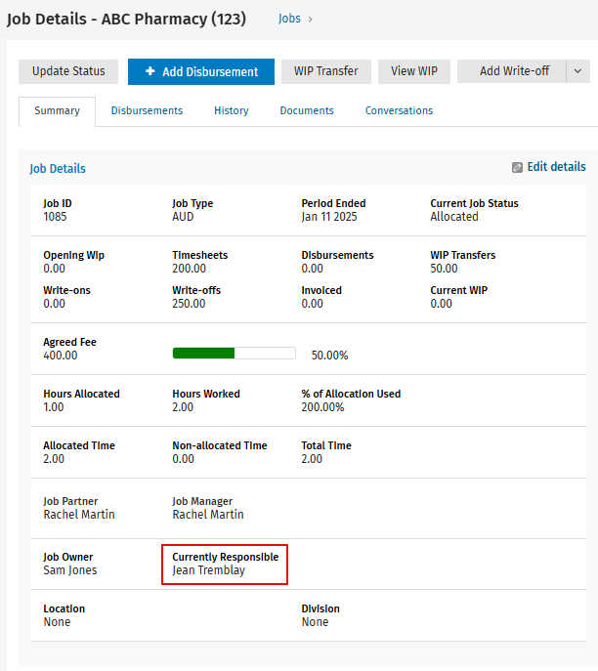This screenshot has height=671, width=598.
Task: Click the Edit details link
Action: (x=556, y=167)
